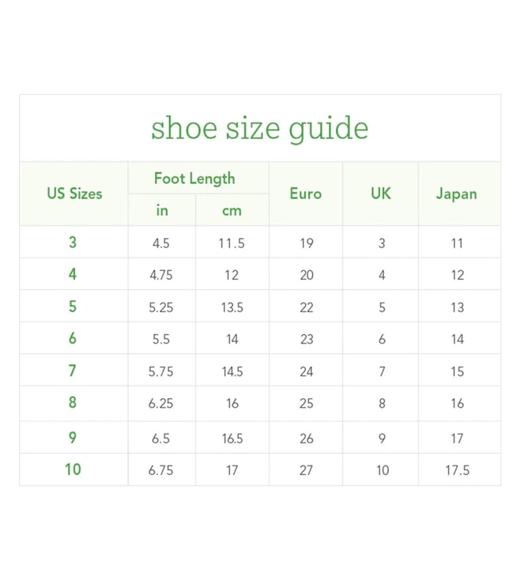Click the Japan column header
Screen dimensions: 520x580
457,194
